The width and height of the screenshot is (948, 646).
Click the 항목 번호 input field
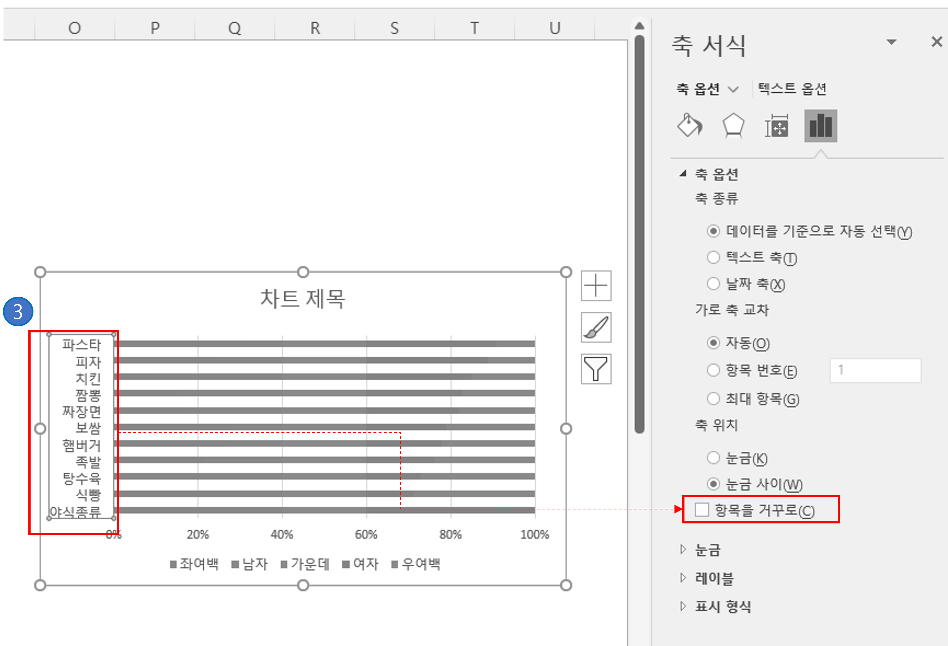(875, 371)
